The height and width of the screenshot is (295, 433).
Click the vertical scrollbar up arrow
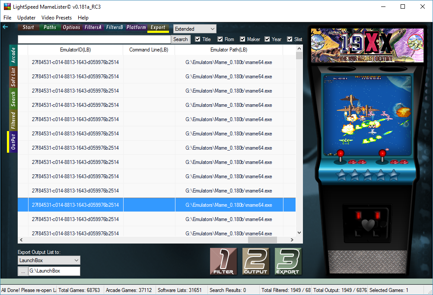(299, 48)
